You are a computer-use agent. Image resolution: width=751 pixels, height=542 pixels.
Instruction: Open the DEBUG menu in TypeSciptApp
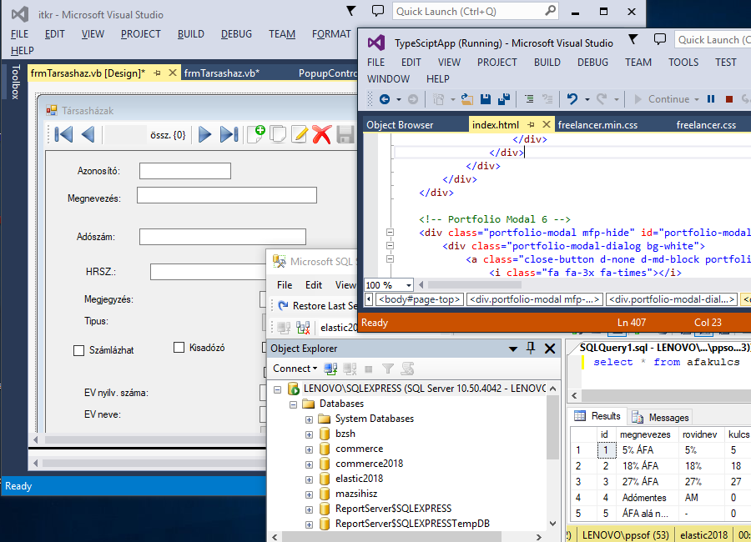[x=592, y=62]
